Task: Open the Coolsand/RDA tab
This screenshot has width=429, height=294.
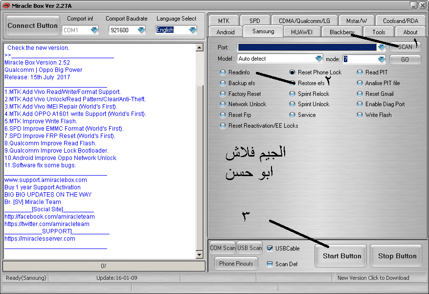Action: [401, 21]
